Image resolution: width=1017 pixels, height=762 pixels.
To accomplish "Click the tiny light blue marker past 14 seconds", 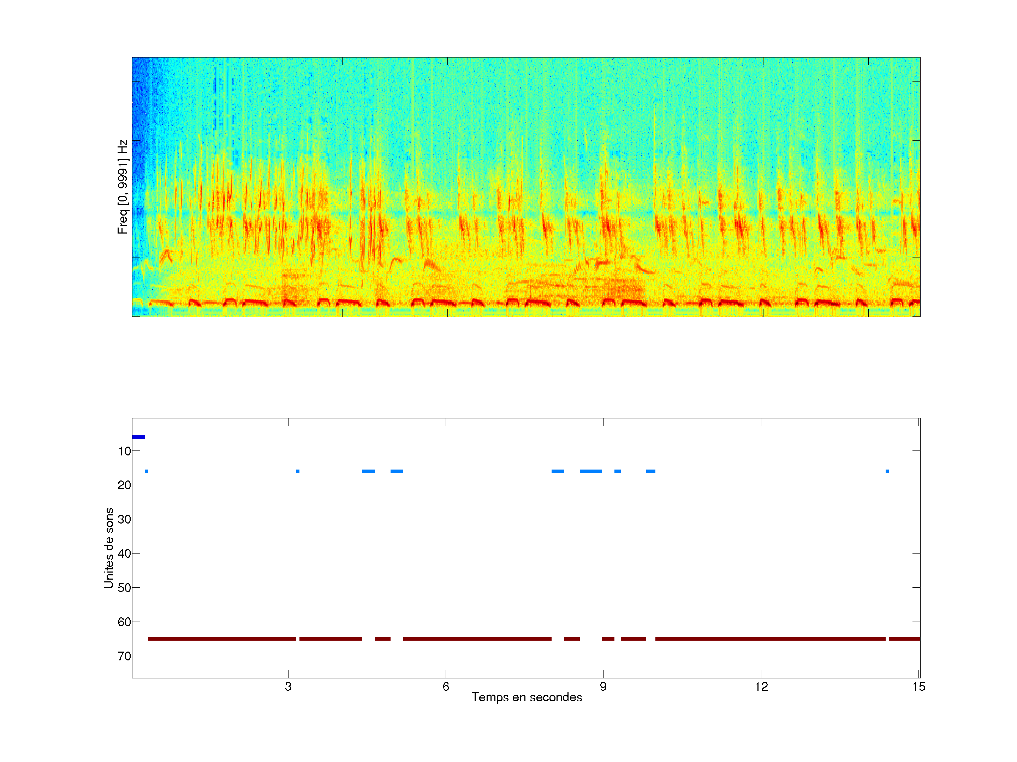I will (887, 471).
